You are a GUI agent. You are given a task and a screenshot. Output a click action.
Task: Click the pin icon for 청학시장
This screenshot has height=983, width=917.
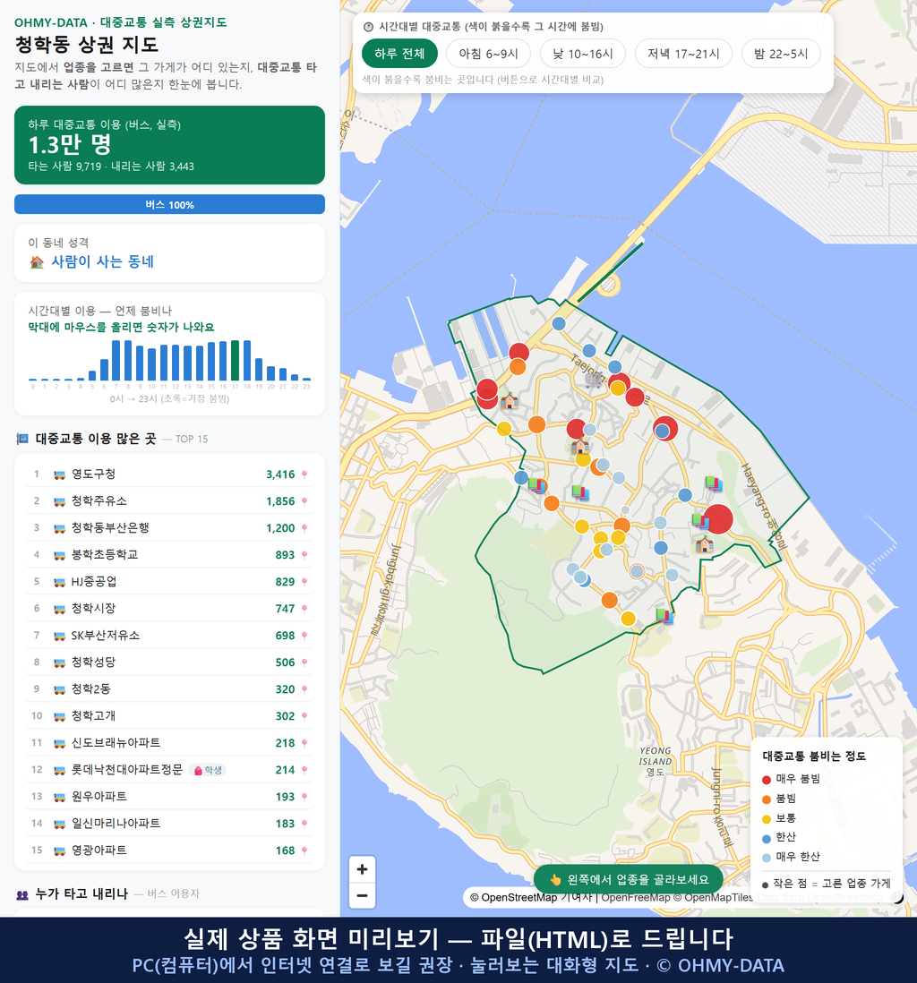pyautogui.click(x=304, y=609)
